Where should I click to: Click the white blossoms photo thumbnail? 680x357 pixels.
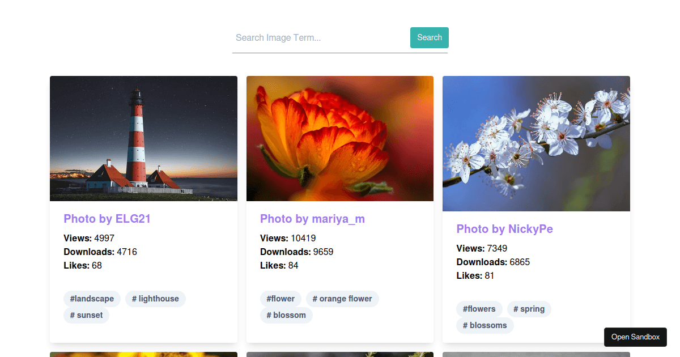click(536, 143)
